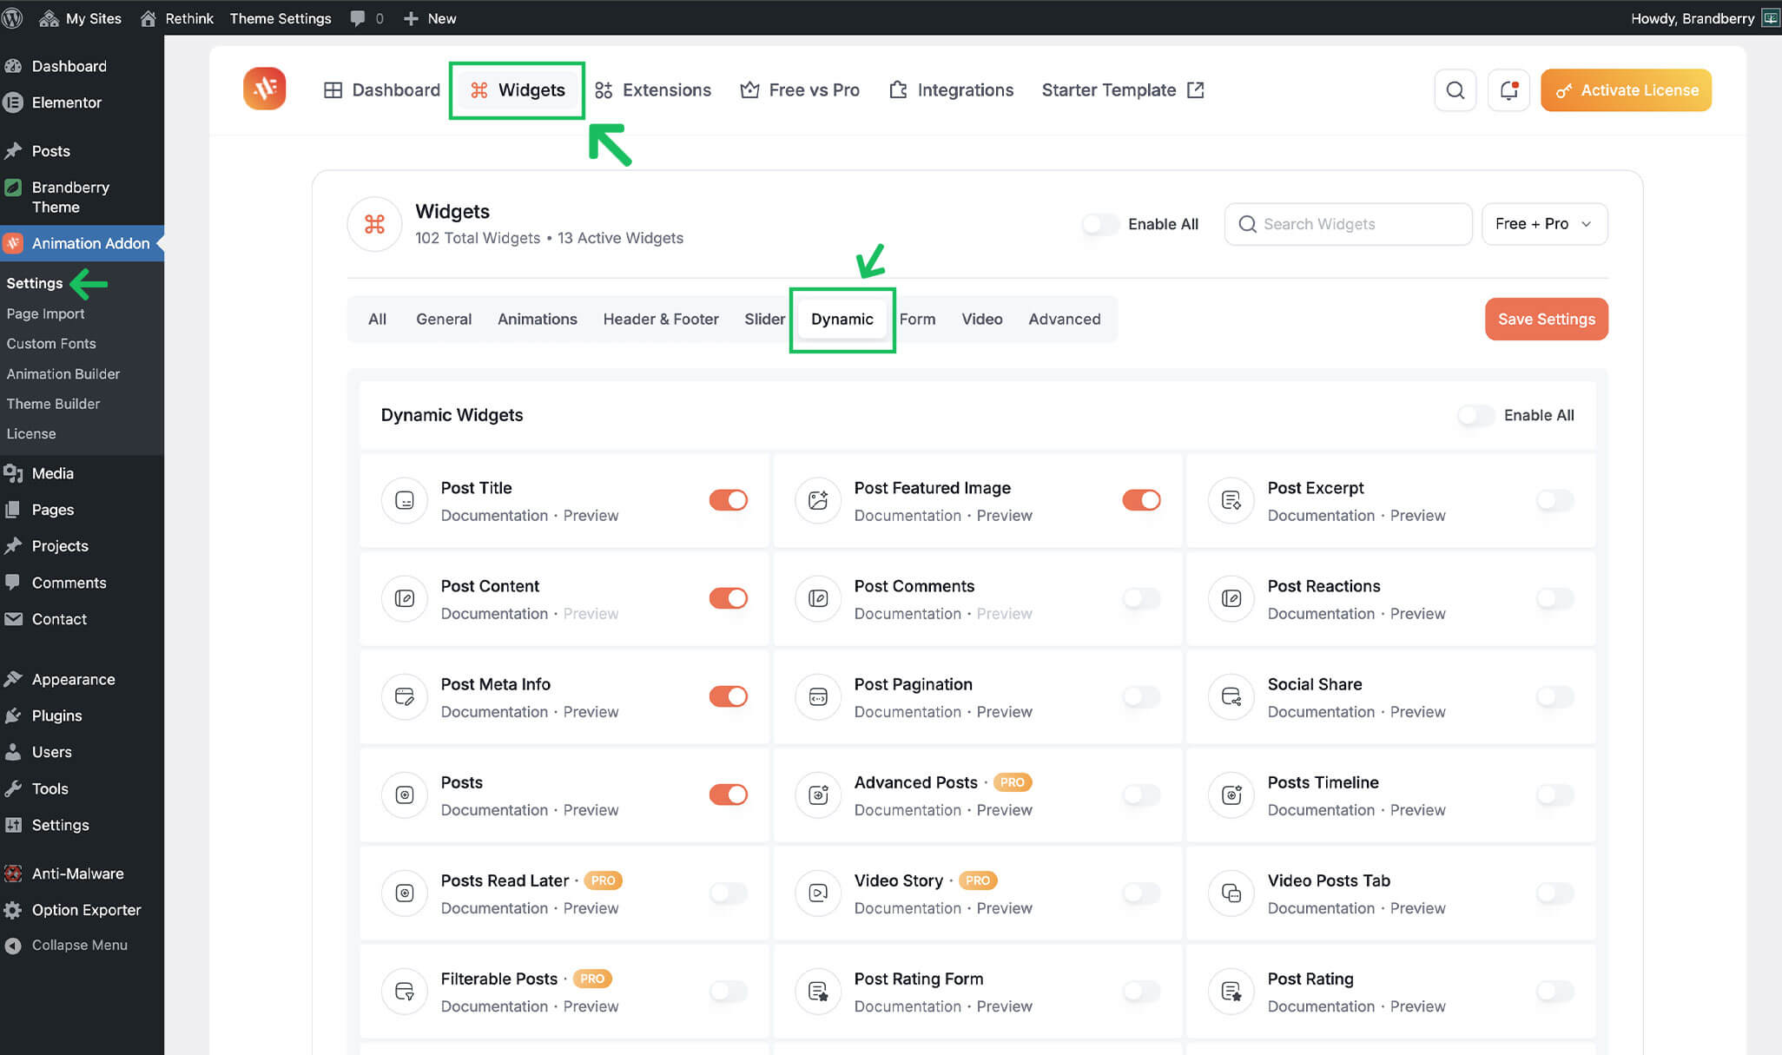Click the Social Share widget icon
The image size is (1782, 1055).
click(x=1231, y=696)
